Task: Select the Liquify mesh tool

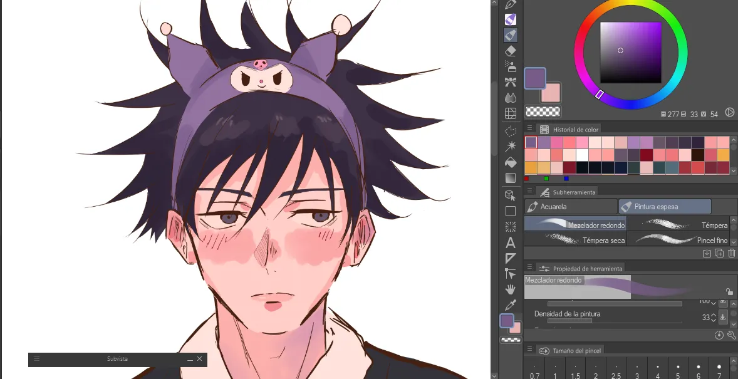Action: 510,113
